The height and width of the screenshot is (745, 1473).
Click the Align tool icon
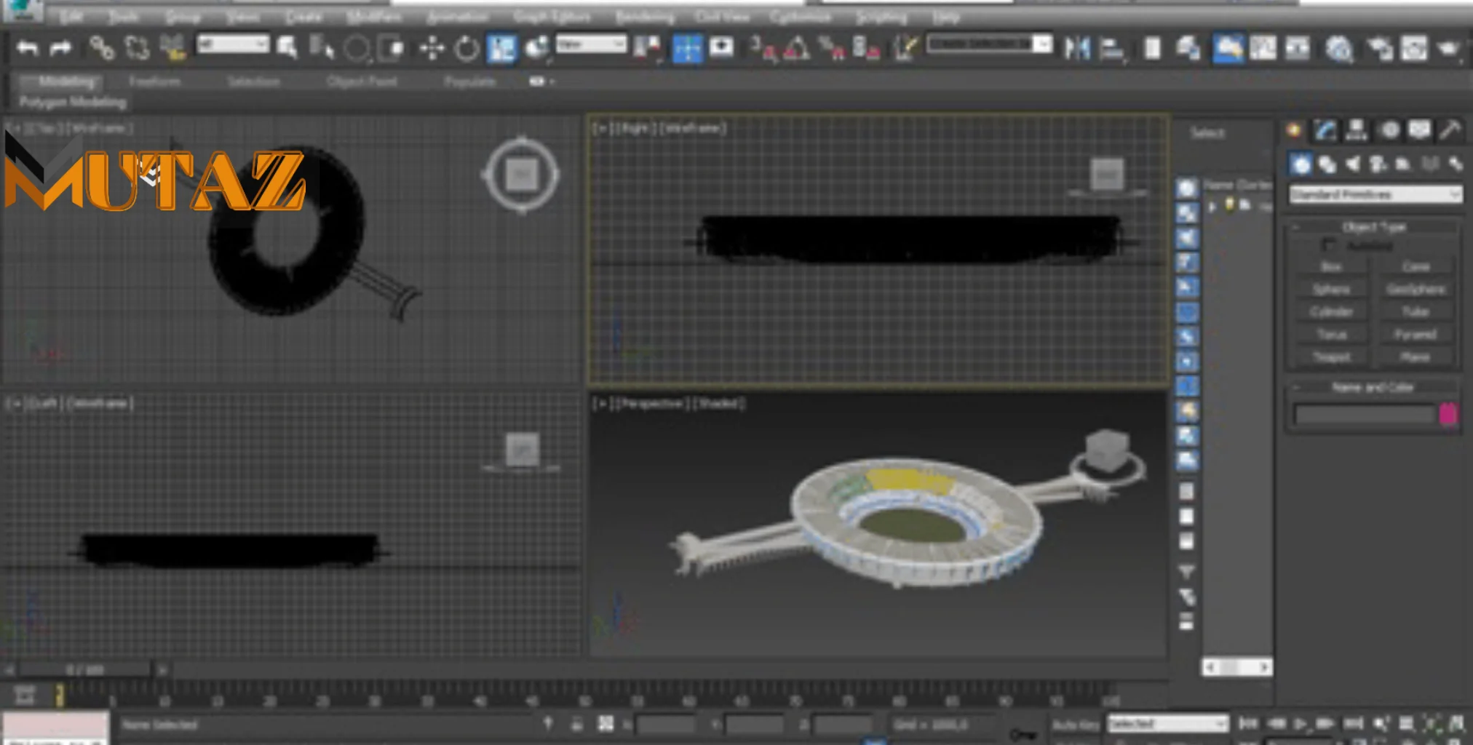pos(1112,48)
